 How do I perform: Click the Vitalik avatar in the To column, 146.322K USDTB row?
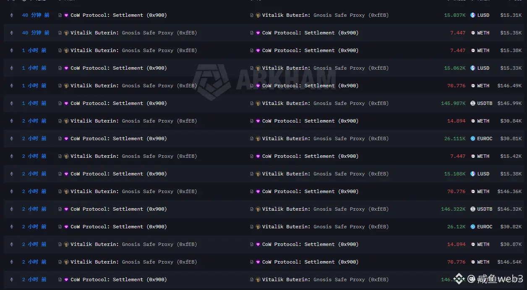[258, 209]
